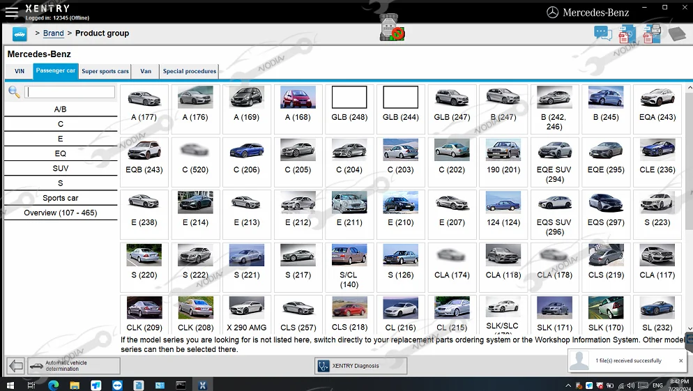Select the S (223) model series
This screenshot has width=693, height=391.
tap(657, 214)
